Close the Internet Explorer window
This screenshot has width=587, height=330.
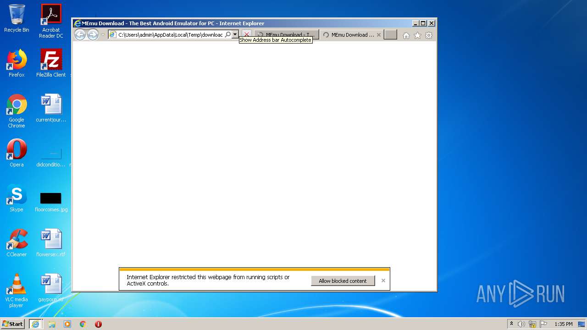click(x=431, y=23)
